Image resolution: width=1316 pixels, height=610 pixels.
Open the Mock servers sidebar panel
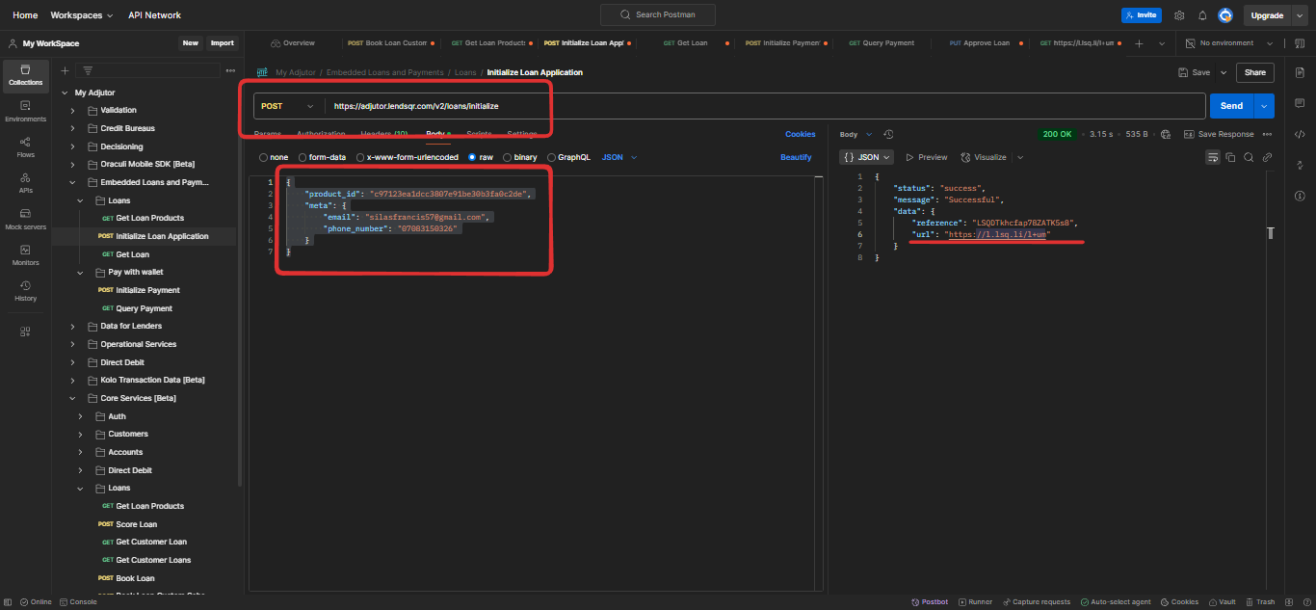click(x=26, y=219)
